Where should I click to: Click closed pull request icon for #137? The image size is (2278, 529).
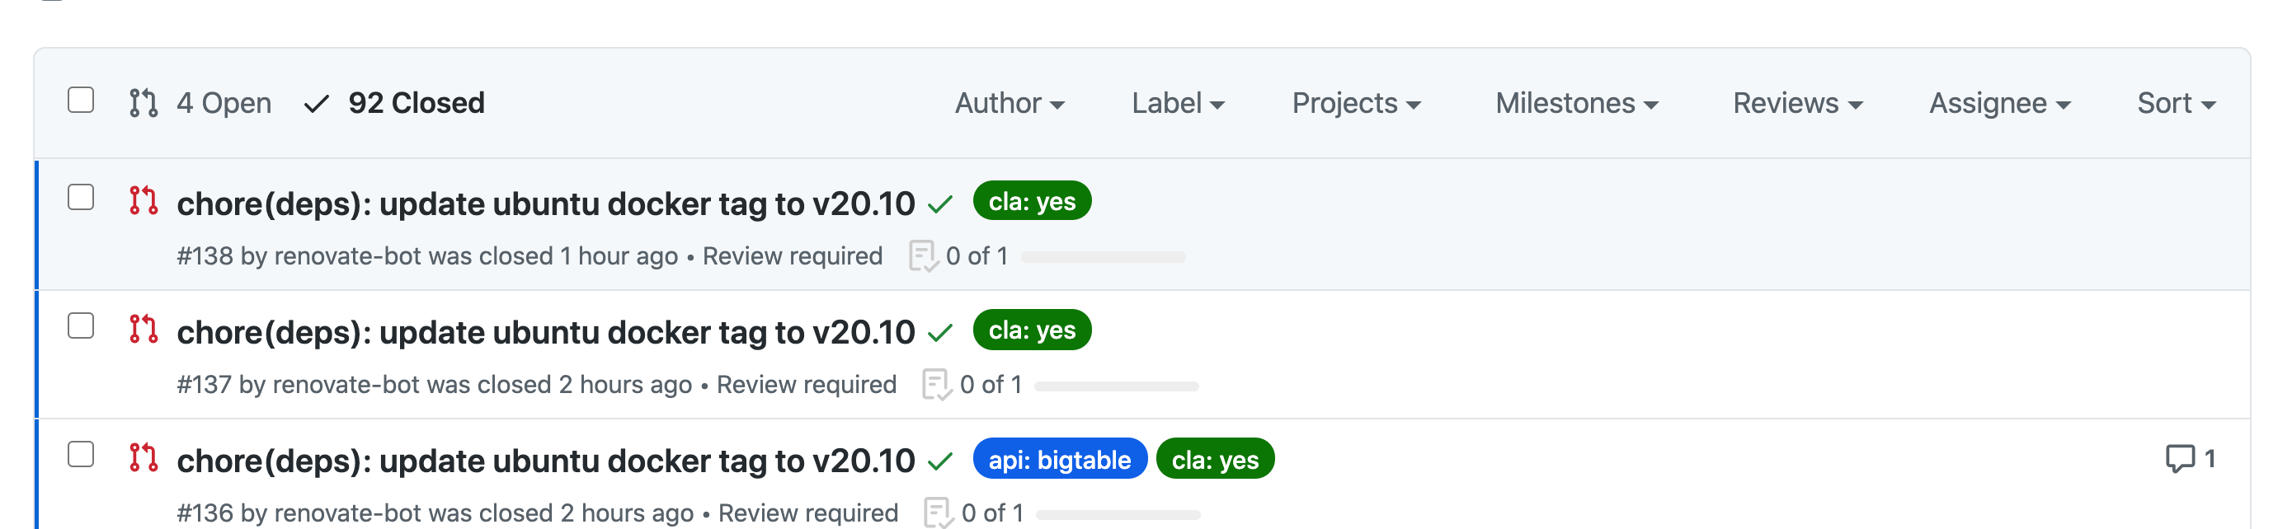[x=144, y=330]
